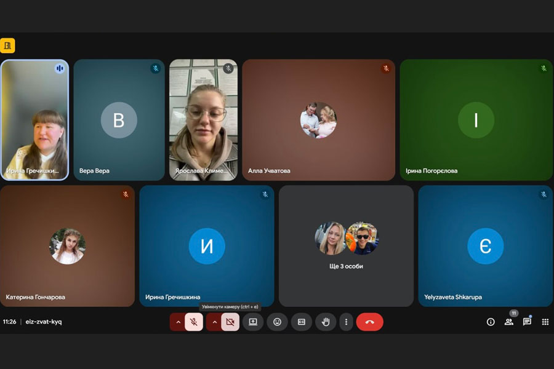Click muted mic icon on Ірина Погорєлова tile
The height and width of the screenshot is (369, 554).
(544, 68)
